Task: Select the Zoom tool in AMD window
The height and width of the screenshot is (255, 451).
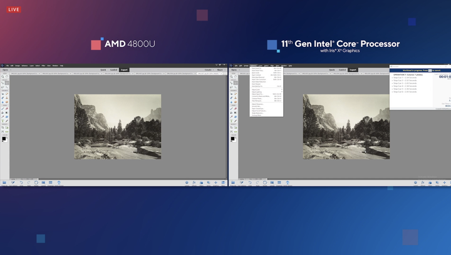Action: pyautogui.click(x=3, y=77)
